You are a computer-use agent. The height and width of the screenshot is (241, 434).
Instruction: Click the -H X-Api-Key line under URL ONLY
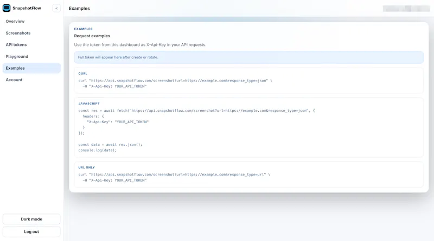[x=114, y=180]
